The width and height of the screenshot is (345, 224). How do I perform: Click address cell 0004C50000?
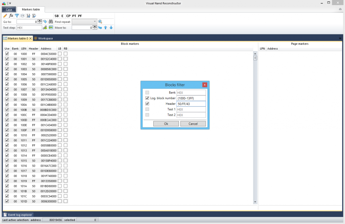click(x=49, y=54)
